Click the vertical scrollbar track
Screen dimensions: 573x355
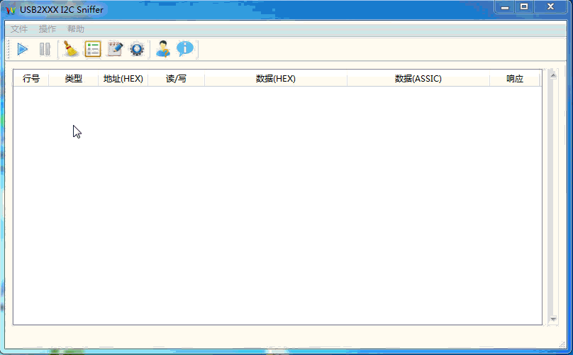click(553, 197)
